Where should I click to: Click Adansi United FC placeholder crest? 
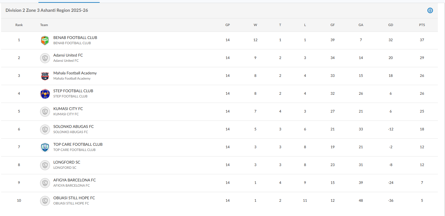click(45, 58)
